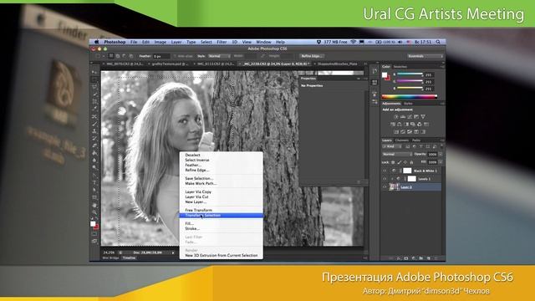Screen dimensions: 535x301
Task: Open the Normal blend mode dropdown
Action: 398,154
